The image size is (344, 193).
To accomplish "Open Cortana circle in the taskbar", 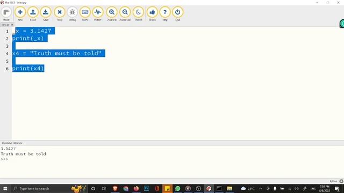I will tap(93, 189).
